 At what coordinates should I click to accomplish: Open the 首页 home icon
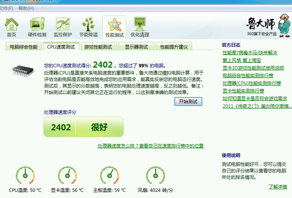[11, 27]
